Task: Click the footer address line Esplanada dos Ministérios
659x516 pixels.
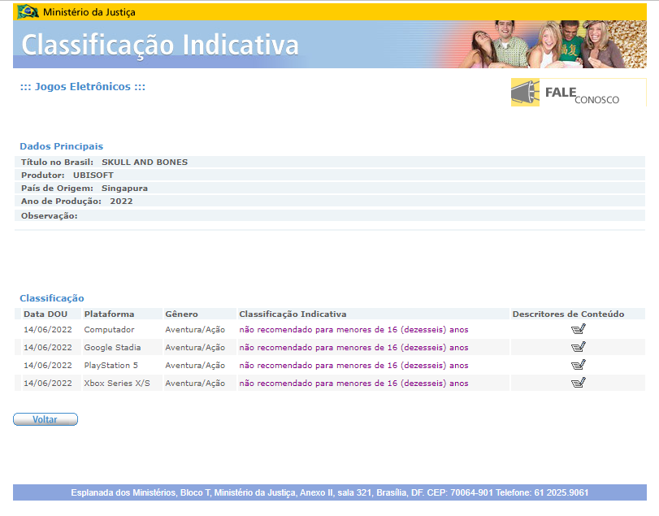Action: coord(330,492)
